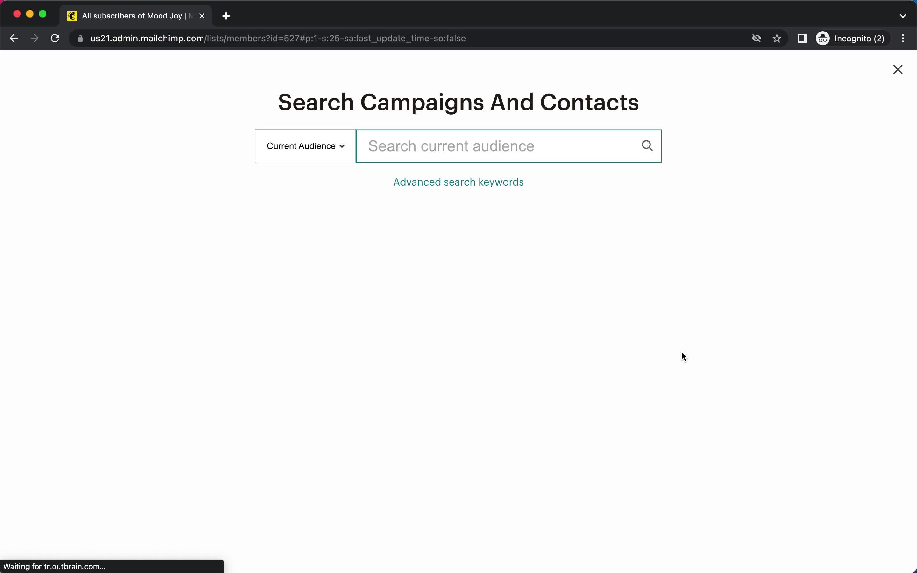The height and width of the screenshot is (573, 917).
Task: Close the search overlay with X
Action: click(897, 69)
